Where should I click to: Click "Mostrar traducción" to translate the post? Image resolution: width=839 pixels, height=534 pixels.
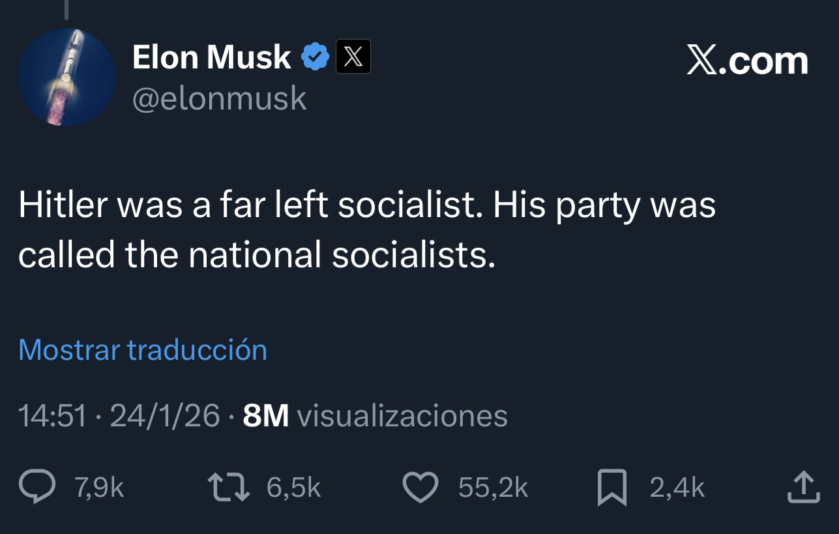(x=143, y=349)
